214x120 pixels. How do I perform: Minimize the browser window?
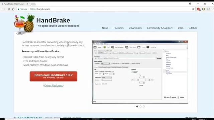click(x=198, y=4)
